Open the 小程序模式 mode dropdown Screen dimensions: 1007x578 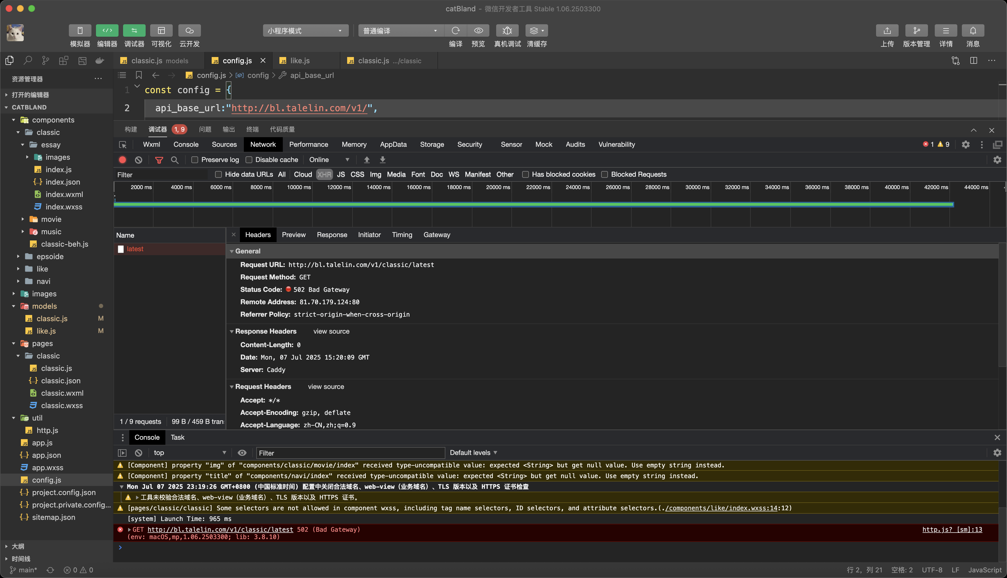coord(305,30)
